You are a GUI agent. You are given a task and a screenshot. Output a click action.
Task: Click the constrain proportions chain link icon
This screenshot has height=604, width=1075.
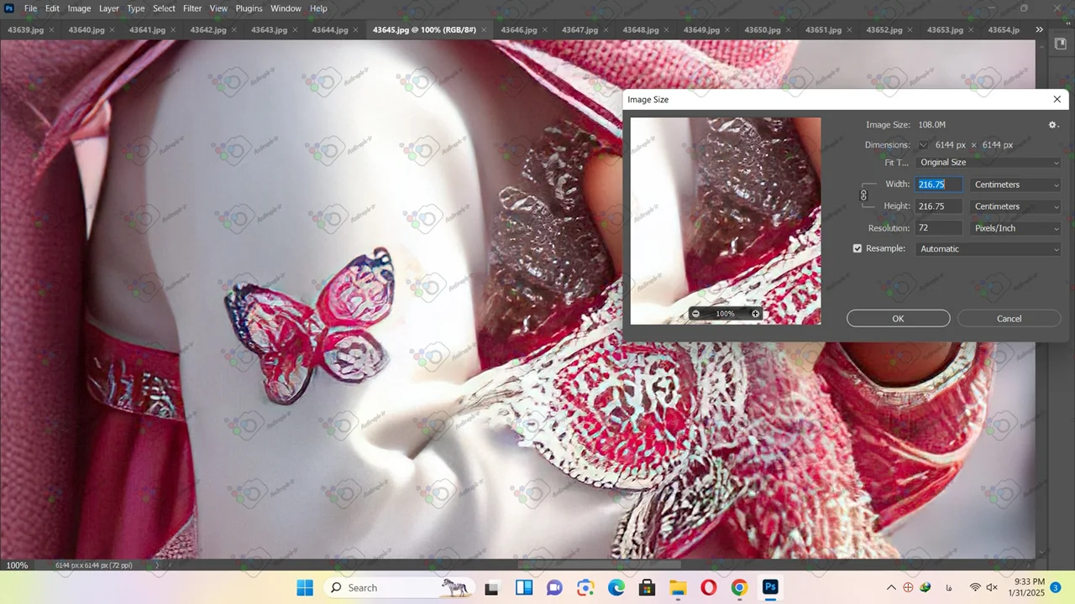(x=863, y=195)
